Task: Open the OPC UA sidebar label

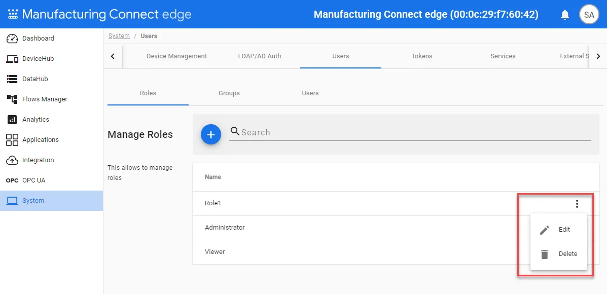Action: click(33, 180)
